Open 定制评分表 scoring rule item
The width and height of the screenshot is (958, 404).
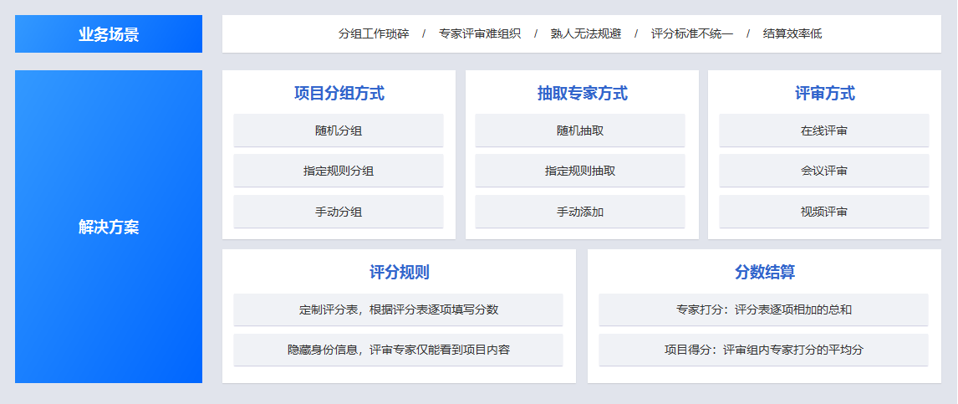[398, 309]
